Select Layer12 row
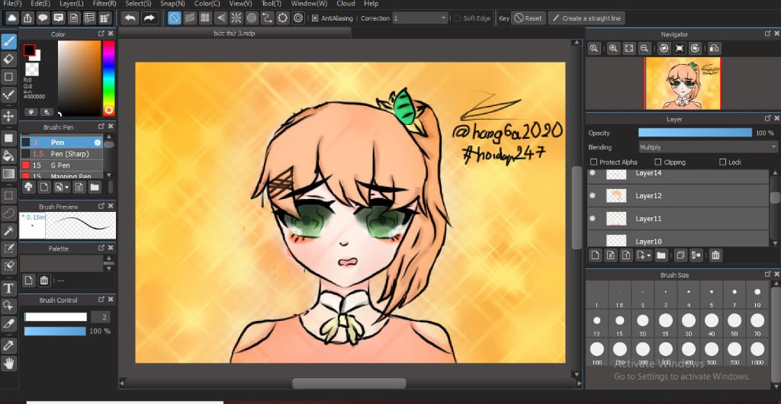Image resolution: width=781 pixels, height=404 pixels. (x=678, y=196)
